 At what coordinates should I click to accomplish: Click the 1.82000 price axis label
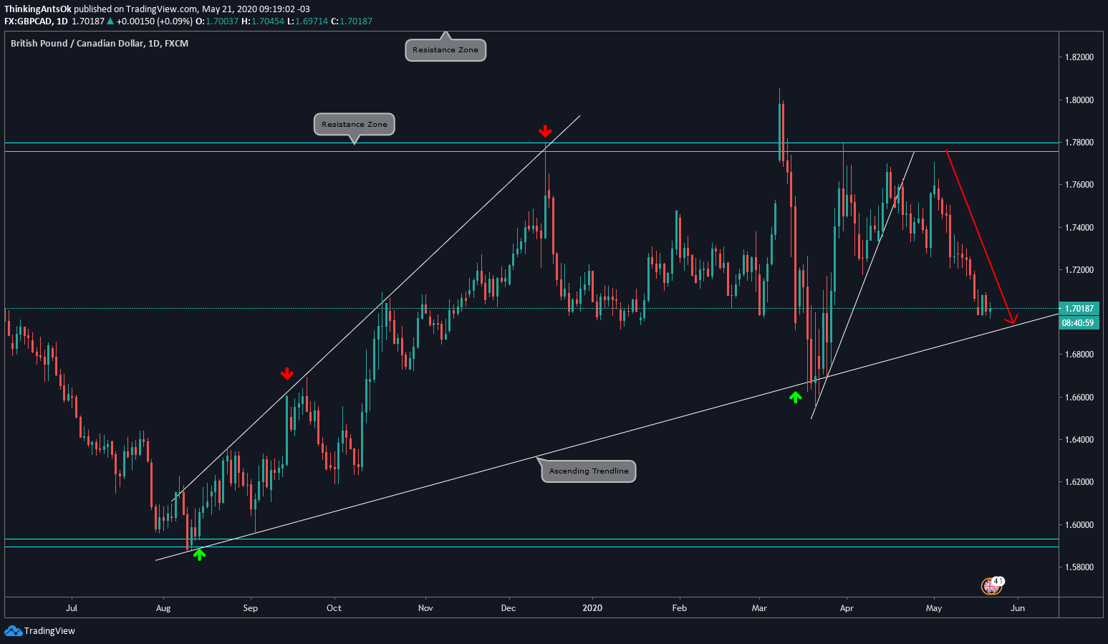(x=1079, y=57)
